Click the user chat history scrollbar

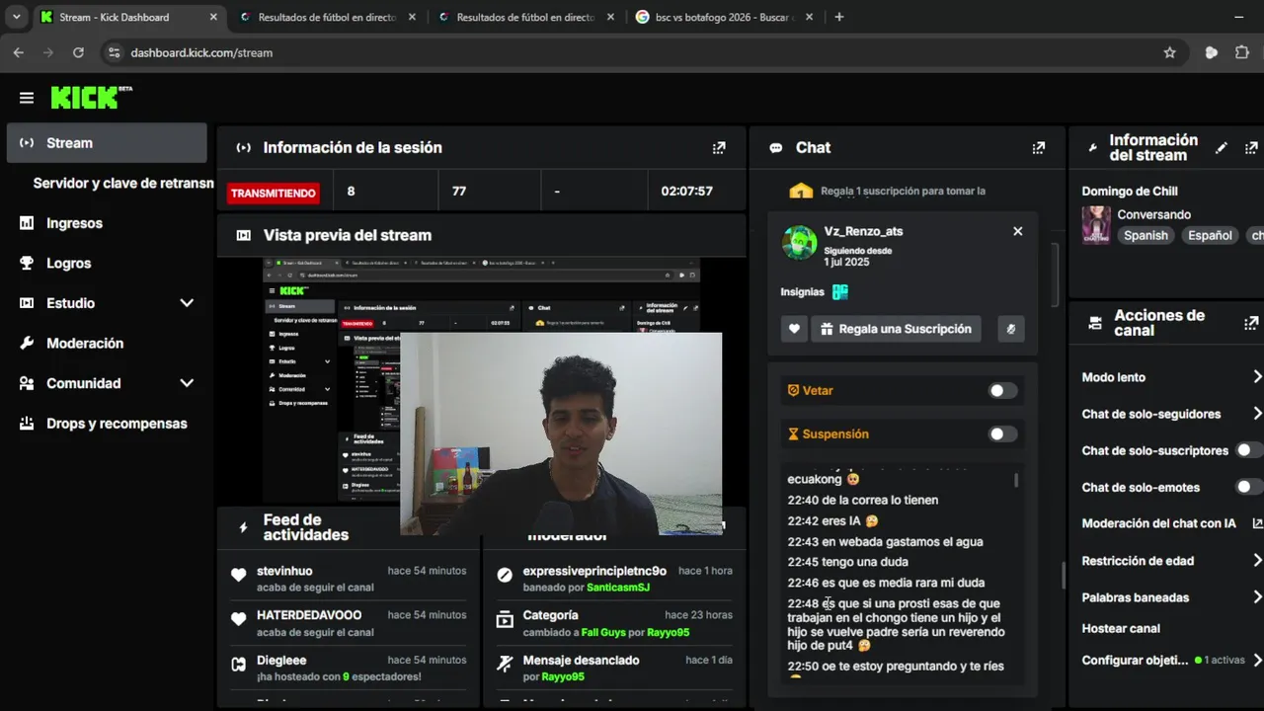click(1016, 481)
